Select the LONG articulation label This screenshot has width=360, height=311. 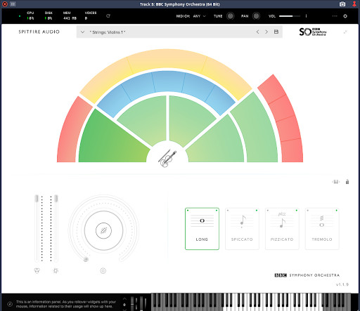coord(202,239)
